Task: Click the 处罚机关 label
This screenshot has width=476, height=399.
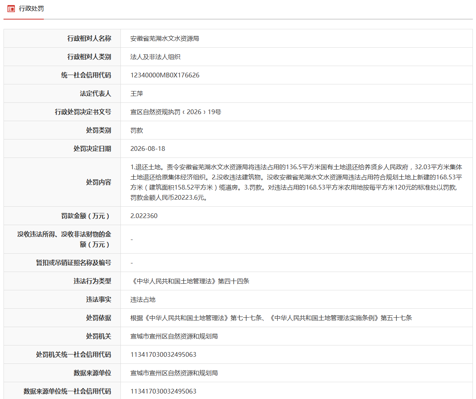Action: (99, 336)
